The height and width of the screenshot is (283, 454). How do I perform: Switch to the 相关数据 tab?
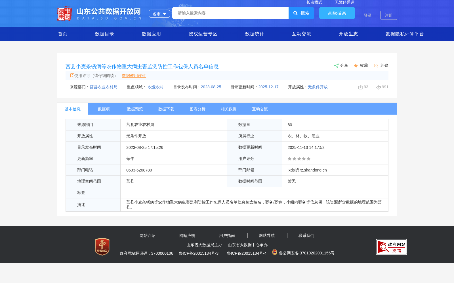coord(229,109)
